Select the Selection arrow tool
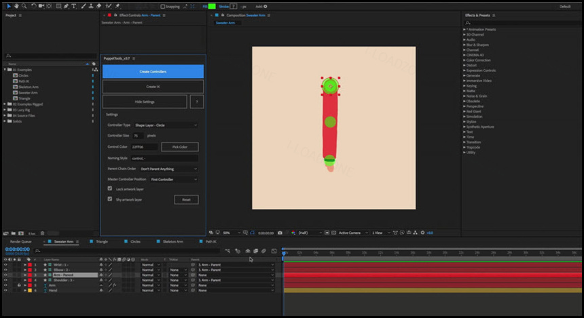This screenshot has height=318, width=584. tap(9, 6)
